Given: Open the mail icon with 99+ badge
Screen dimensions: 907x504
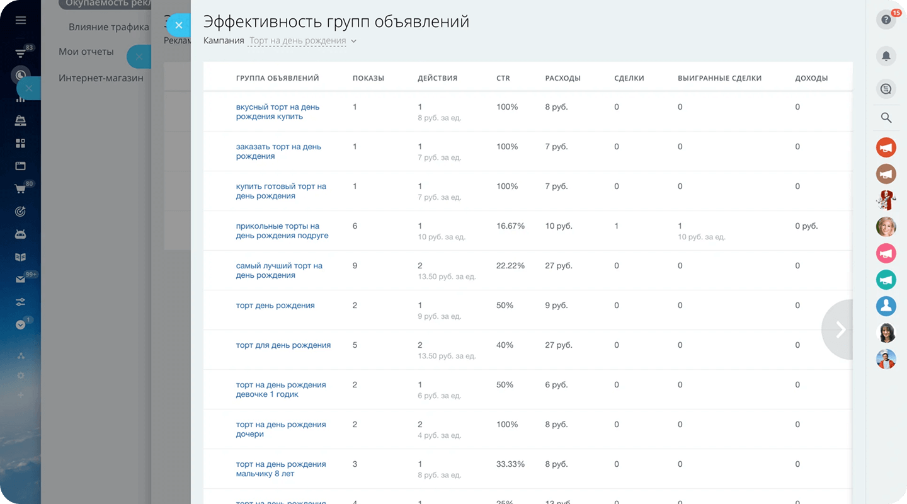Looking at the screenshot, I should 21,280.
